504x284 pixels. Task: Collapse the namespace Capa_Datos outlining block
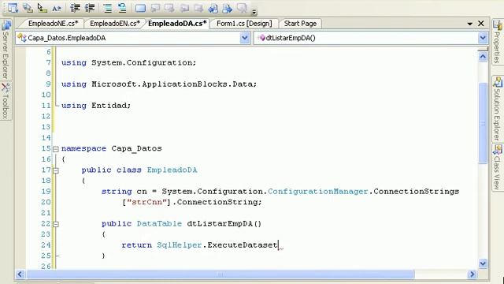[x=56, y=149]
